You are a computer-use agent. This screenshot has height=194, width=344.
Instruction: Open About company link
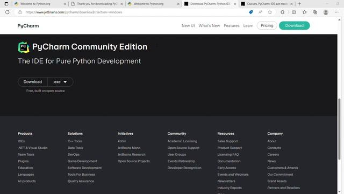[x=272, y=141]
